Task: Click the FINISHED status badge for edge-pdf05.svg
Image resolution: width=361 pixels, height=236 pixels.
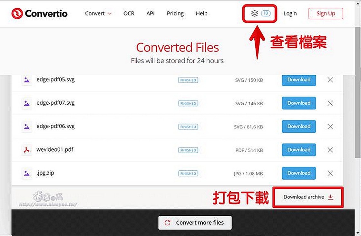Action: 188,80
